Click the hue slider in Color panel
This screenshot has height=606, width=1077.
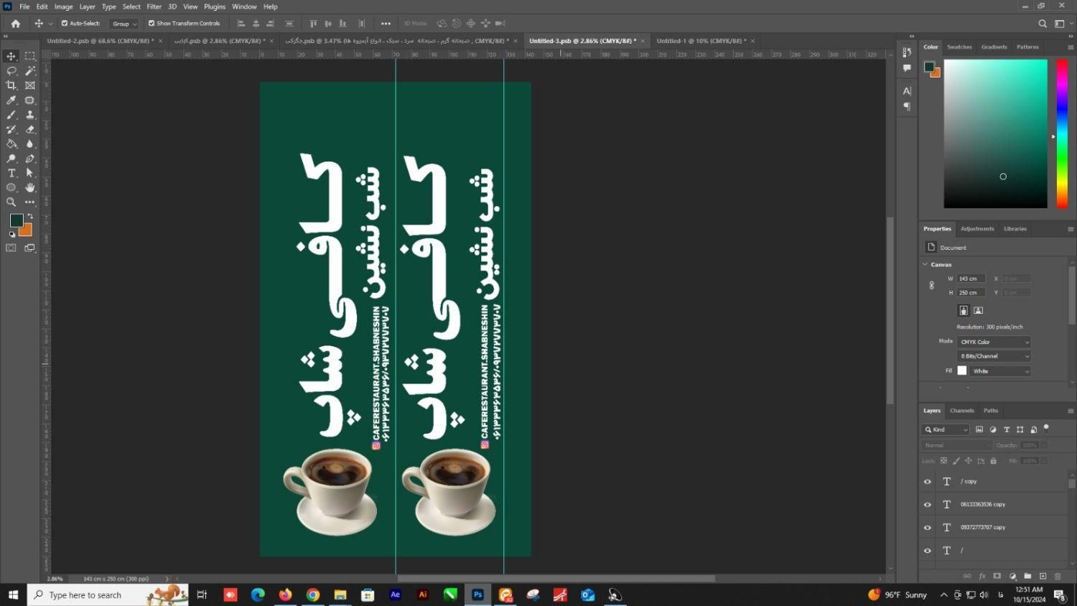pyautogui.click(x=1061, y=134)
